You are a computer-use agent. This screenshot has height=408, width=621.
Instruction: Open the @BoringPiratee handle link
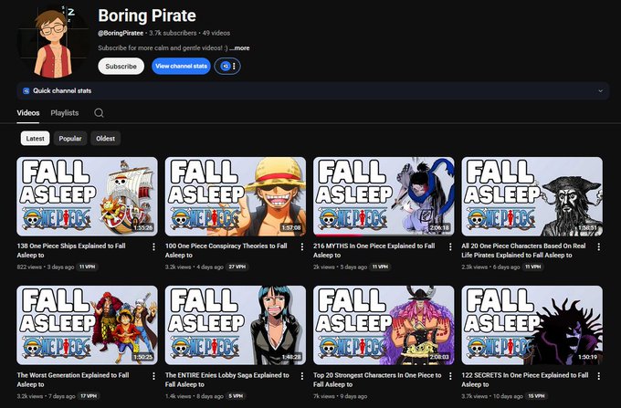pos(121,33)
